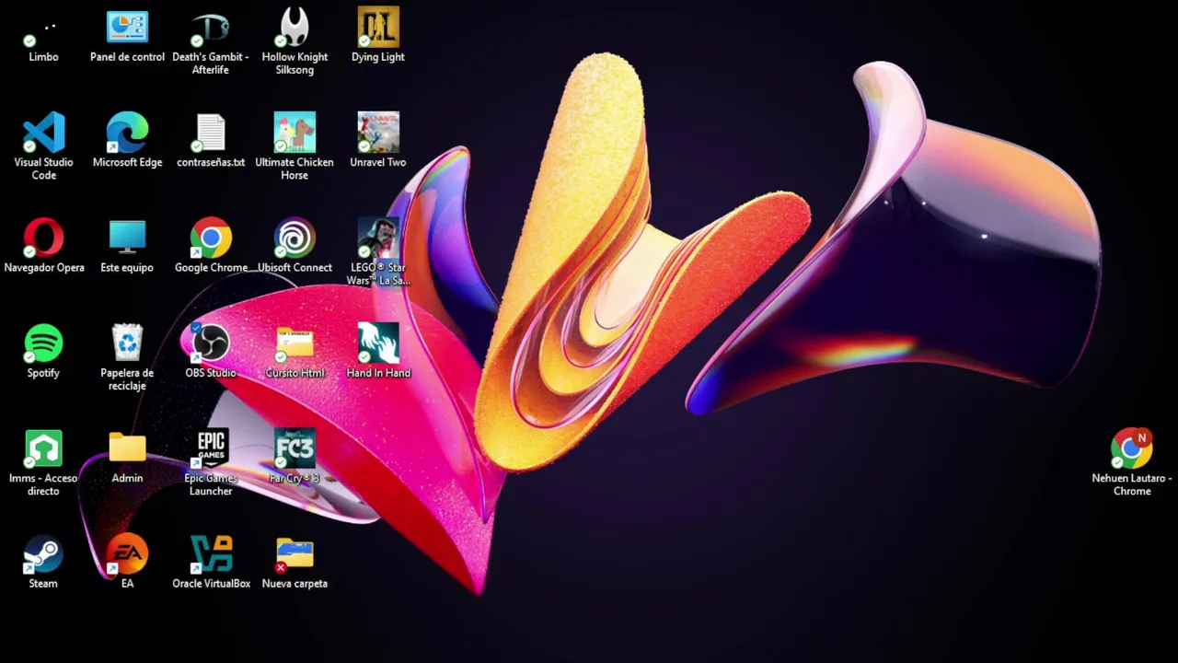
Task: Click the lmms - Acceso directo icon
Action: click(43, 463)
